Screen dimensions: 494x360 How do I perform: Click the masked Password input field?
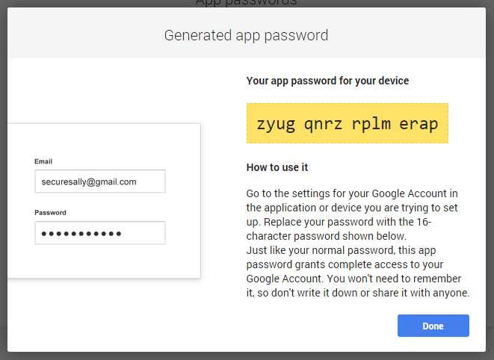pos(99,233)
